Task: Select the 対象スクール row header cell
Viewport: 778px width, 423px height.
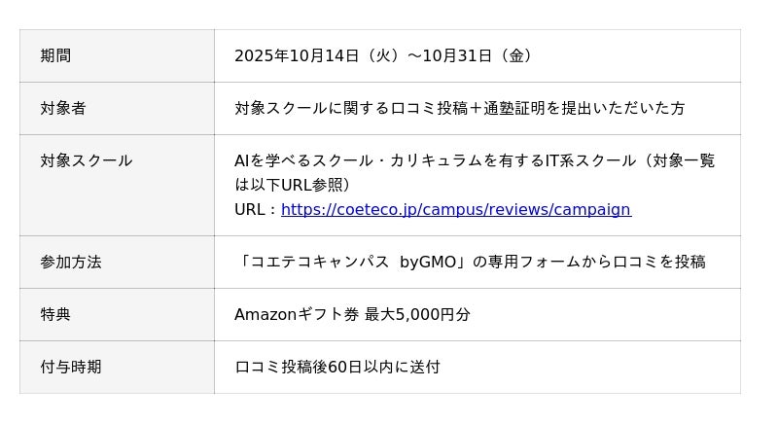Action: point(87,161)
